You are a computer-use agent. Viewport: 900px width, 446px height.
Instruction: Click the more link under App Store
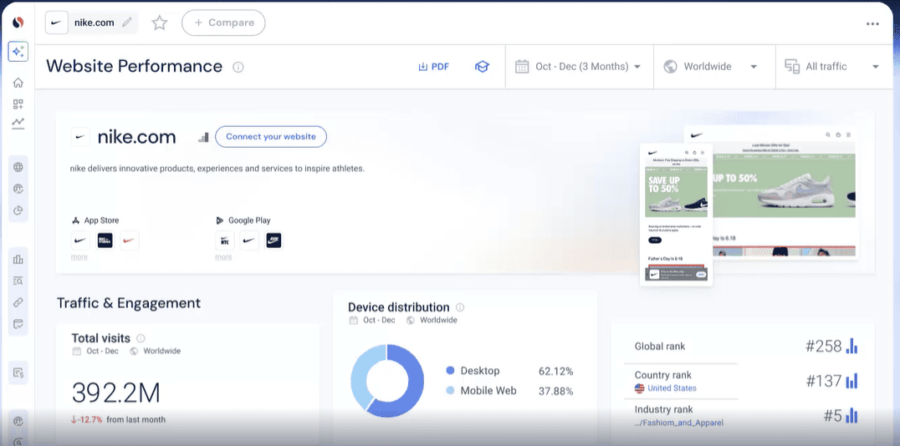79,257
